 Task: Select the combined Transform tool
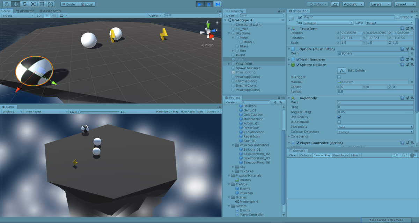click(51, 4)
